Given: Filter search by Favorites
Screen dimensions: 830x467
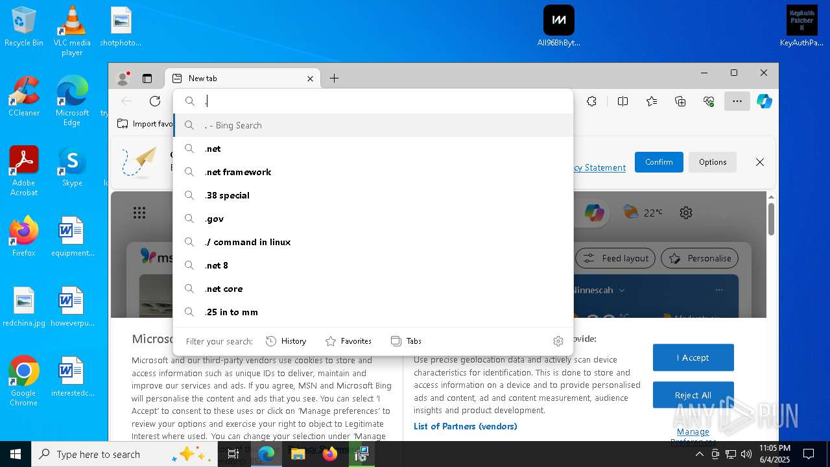Looking at the screenshot, I should point(348,341).
